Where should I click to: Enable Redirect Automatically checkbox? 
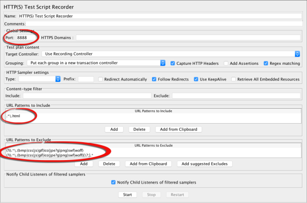(101, 79)
